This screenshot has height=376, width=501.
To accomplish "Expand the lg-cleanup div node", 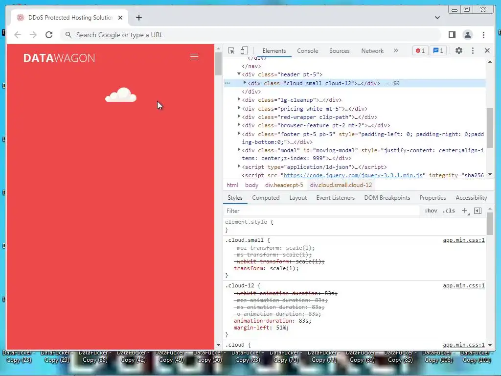I will pos(239,99).
